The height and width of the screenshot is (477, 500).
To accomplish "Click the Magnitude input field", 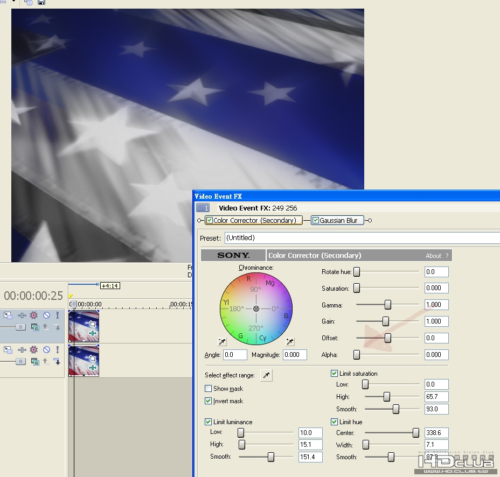I will click(x=295, y=355).
